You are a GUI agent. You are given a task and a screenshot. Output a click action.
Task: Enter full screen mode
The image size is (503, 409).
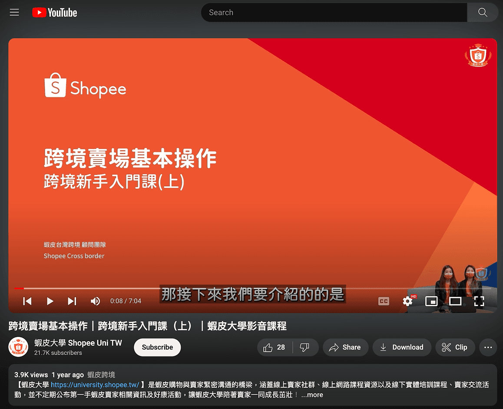point(479,301)
